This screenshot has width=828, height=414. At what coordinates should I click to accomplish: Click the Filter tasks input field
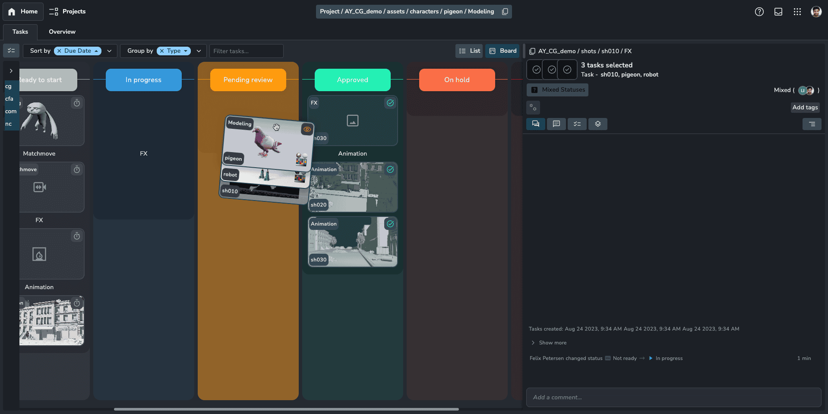click(x=246, y=51)
